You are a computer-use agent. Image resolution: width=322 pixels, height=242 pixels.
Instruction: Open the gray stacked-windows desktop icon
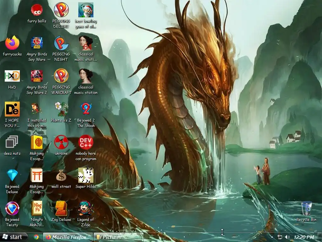(x=12, y=142)
